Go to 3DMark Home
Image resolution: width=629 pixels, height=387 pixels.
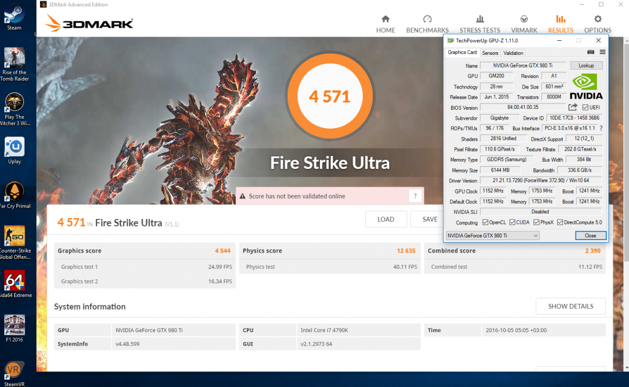click(385, 24)
